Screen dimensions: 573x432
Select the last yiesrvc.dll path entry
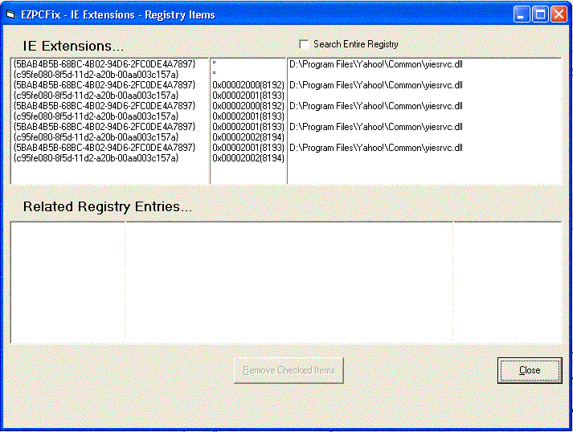[376, 148]
